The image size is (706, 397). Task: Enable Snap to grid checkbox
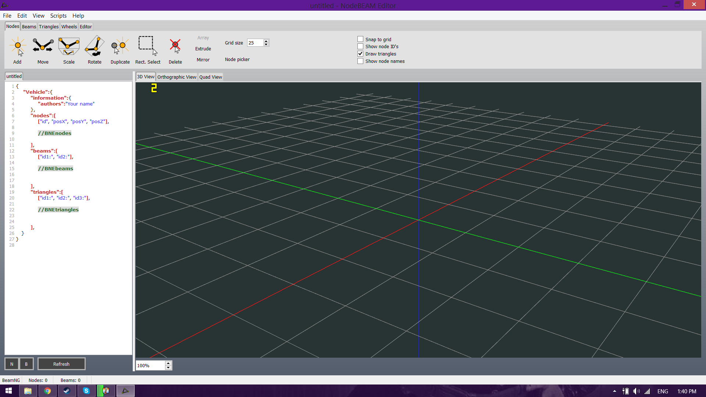click(360, 39)
